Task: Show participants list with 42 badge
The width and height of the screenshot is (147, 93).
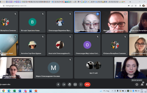Action: tap(142, 84)
